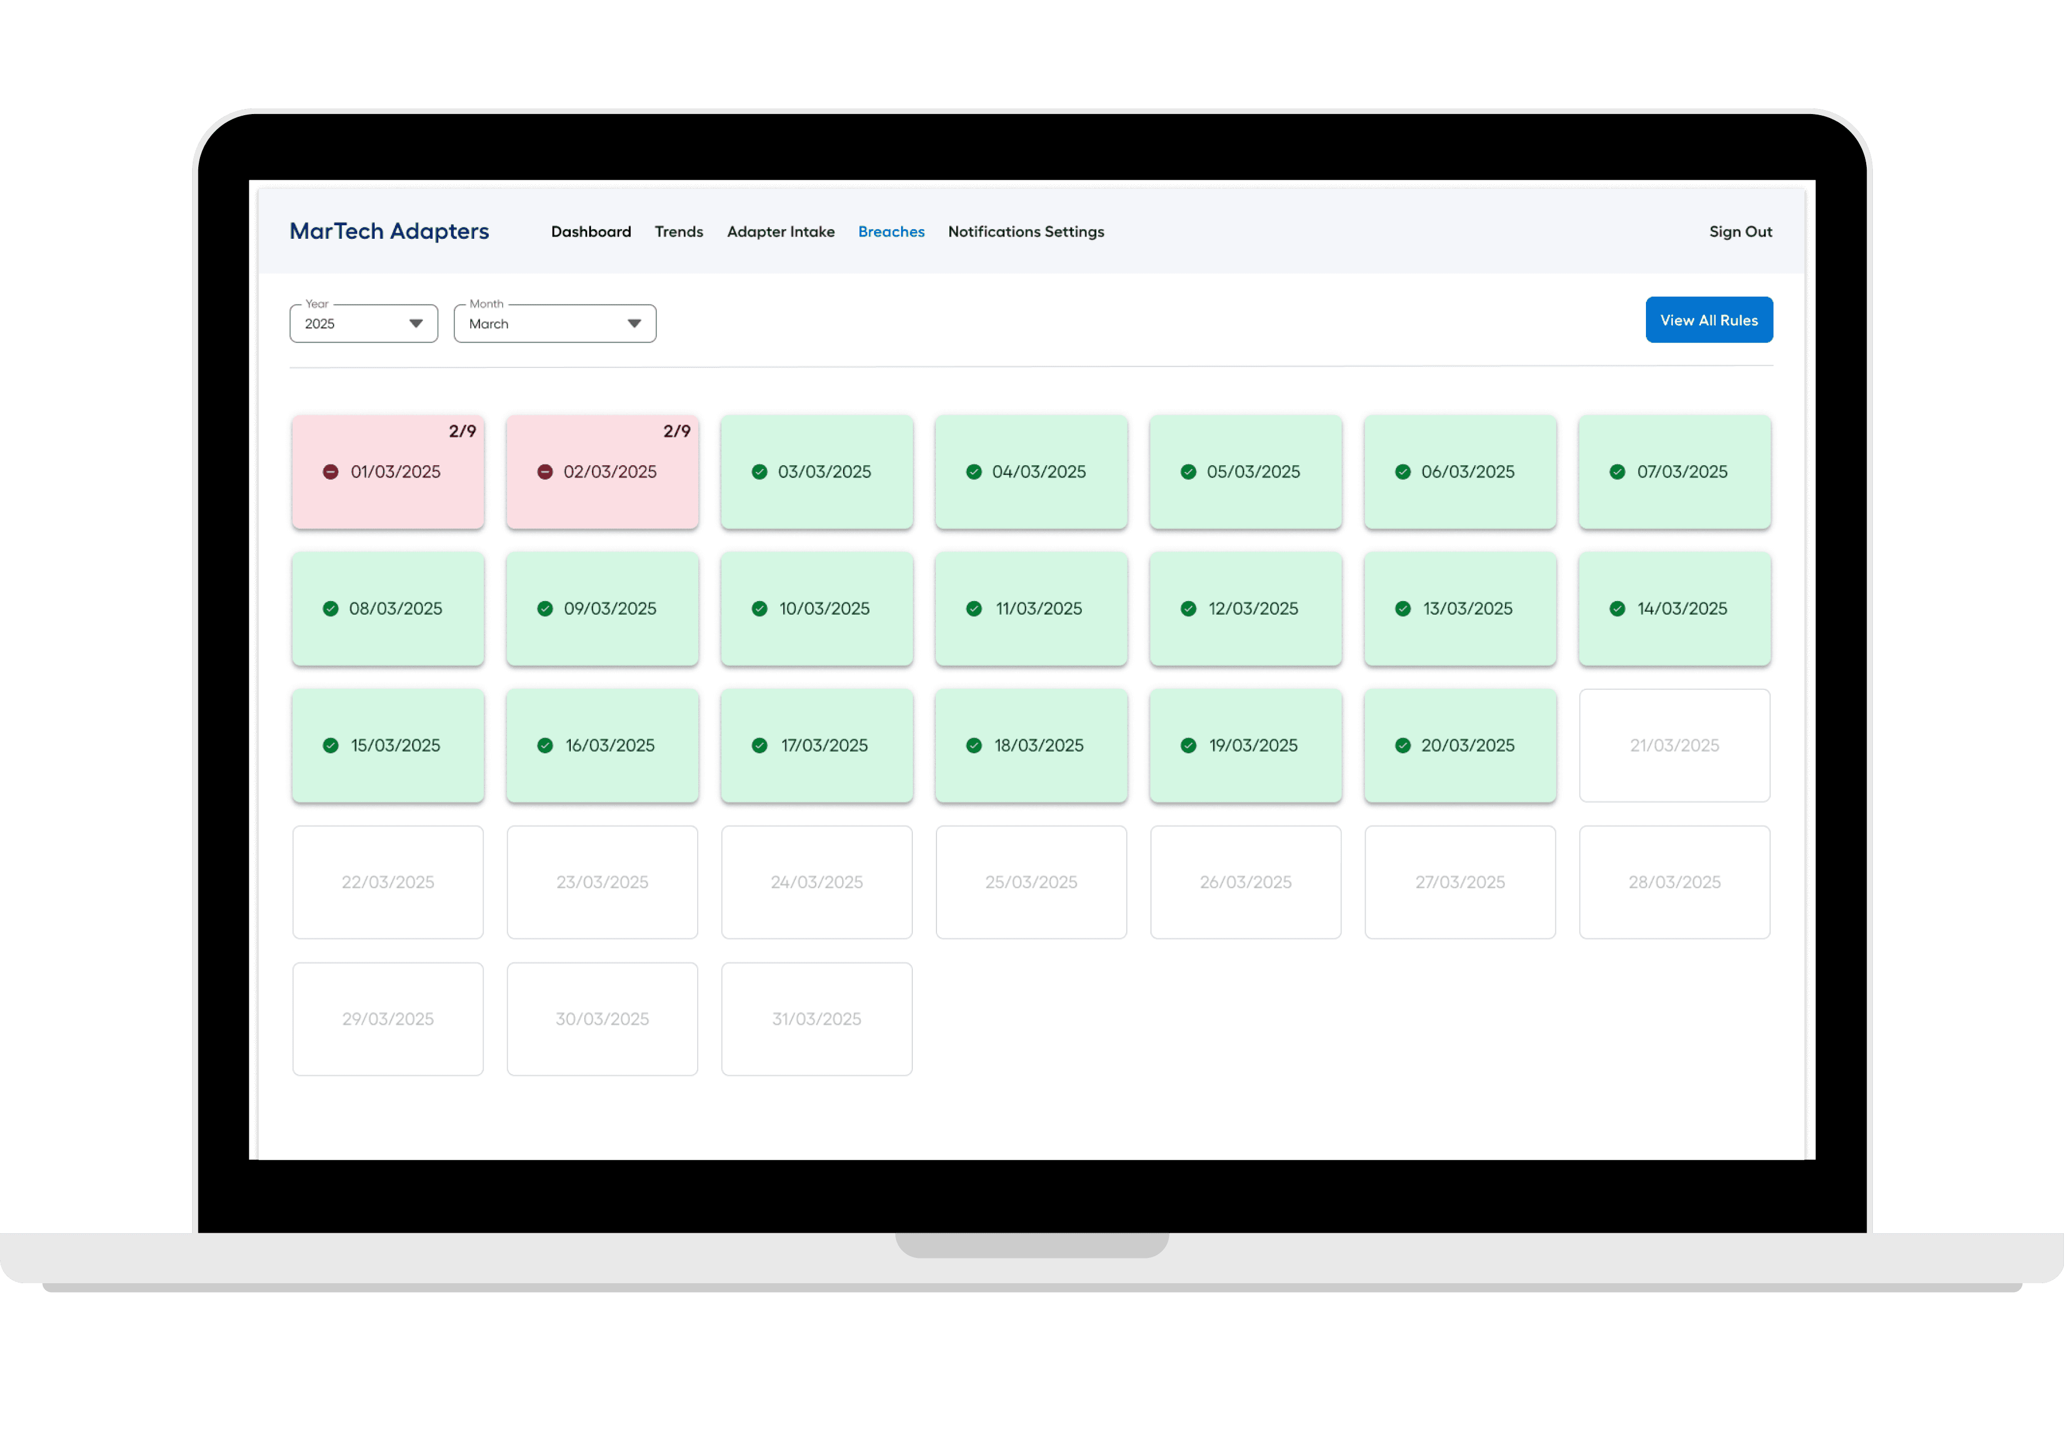Open Notifications Settings

click(x=1025, y=232)
